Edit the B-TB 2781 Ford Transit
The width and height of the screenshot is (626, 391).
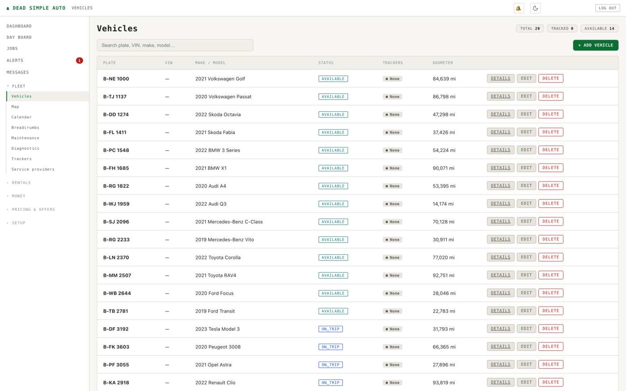point(526,311)
